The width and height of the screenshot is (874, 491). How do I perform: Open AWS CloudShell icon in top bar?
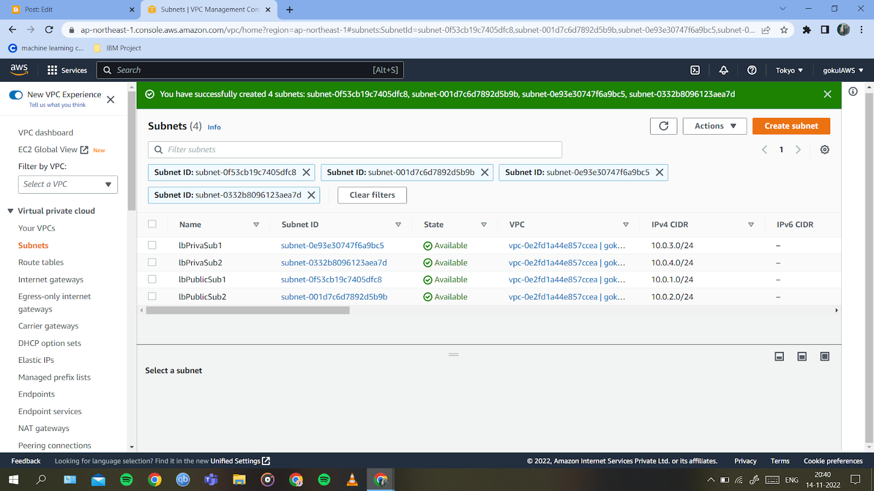(695, 70)
